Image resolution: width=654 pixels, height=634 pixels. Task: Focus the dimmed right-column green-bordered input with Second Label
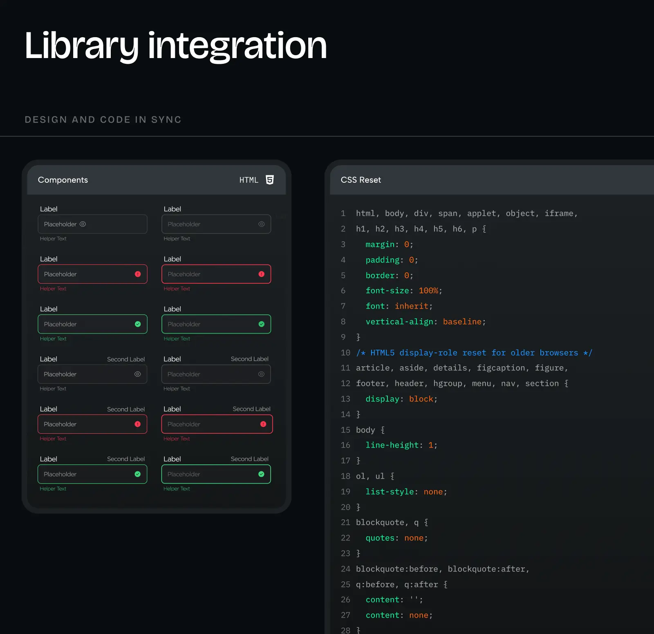tap(216, 474)
